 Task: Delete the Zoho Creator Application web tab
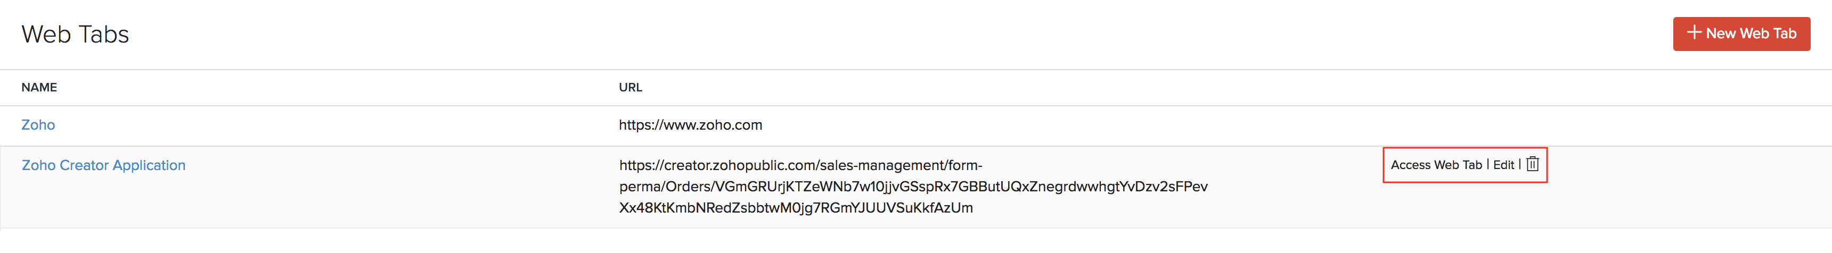click(1533, 164)
